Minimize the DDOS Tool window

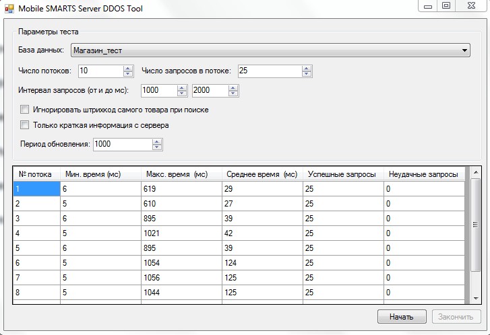pos(428,6)
